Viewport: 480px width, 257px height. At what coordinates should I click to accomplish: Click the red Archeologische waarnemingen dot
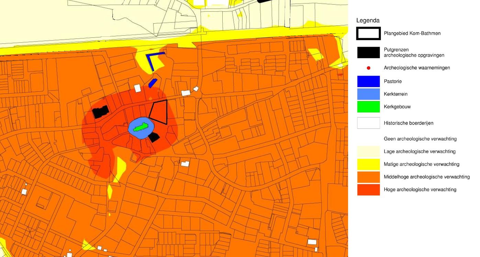click(369, 68)
